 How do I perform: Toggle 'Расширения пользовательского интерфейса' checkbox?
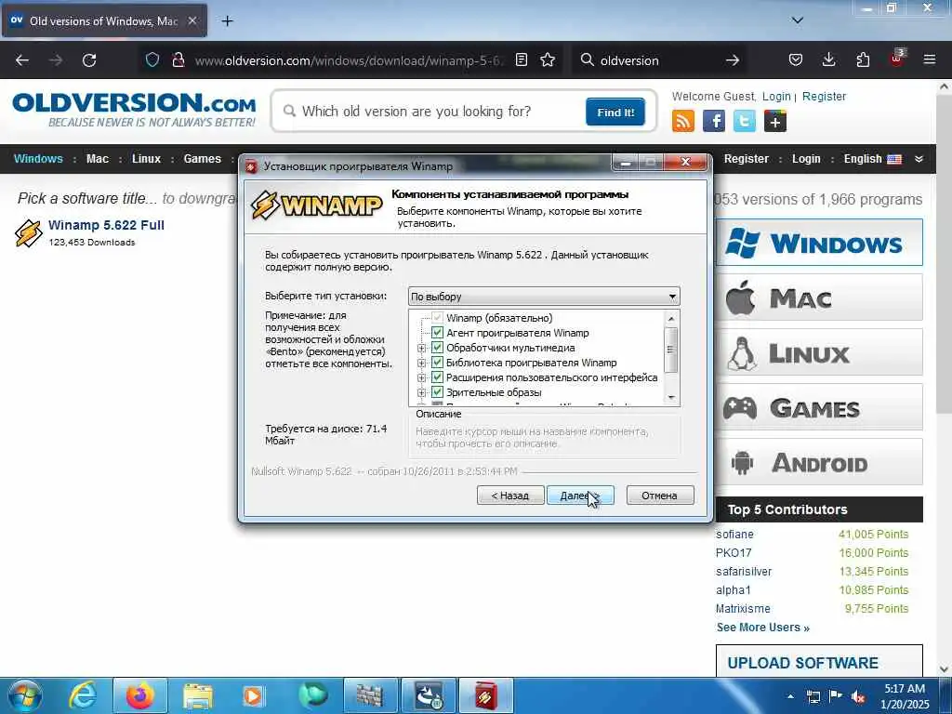(437, 377)
